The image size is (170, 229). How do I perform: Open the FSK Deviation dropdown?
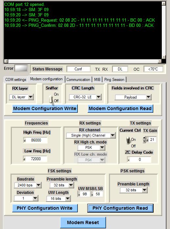(26, 198)
